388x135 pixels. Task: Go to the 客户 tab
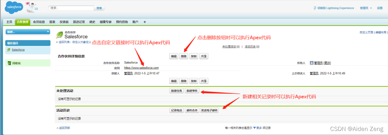pos(135,22)
